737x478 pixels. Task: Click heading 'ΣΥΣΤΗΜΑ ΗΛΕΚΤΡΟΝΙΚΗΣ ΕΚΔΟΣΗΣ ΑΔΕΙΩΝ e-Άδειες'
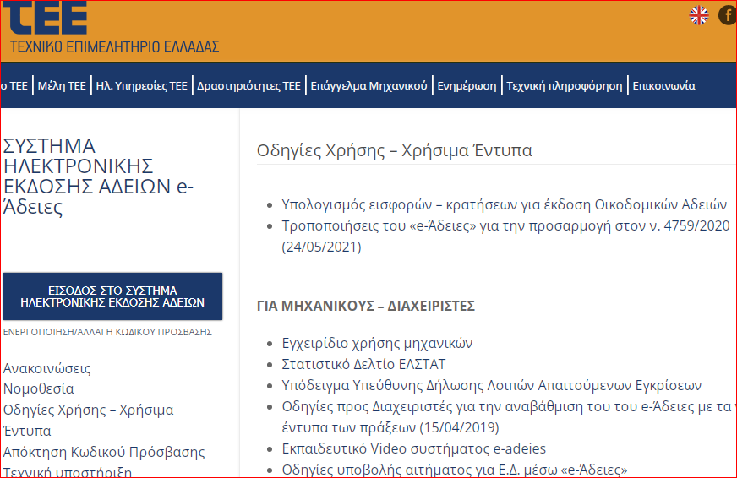pyautogui.click(x=98, y=177)
